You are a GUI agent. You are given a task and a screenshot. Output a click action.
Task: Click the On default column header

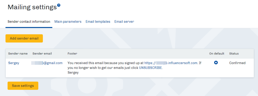(x=217, y=53)
